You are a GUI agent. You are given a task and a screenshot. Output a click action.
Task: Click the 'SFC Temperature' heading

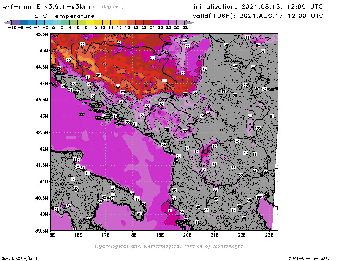(65, 16)
